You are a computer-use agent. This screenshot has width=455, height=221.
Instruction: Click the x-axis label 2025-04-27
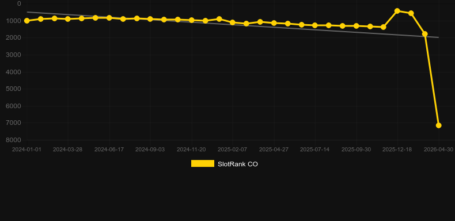click(x=274, y=150)
